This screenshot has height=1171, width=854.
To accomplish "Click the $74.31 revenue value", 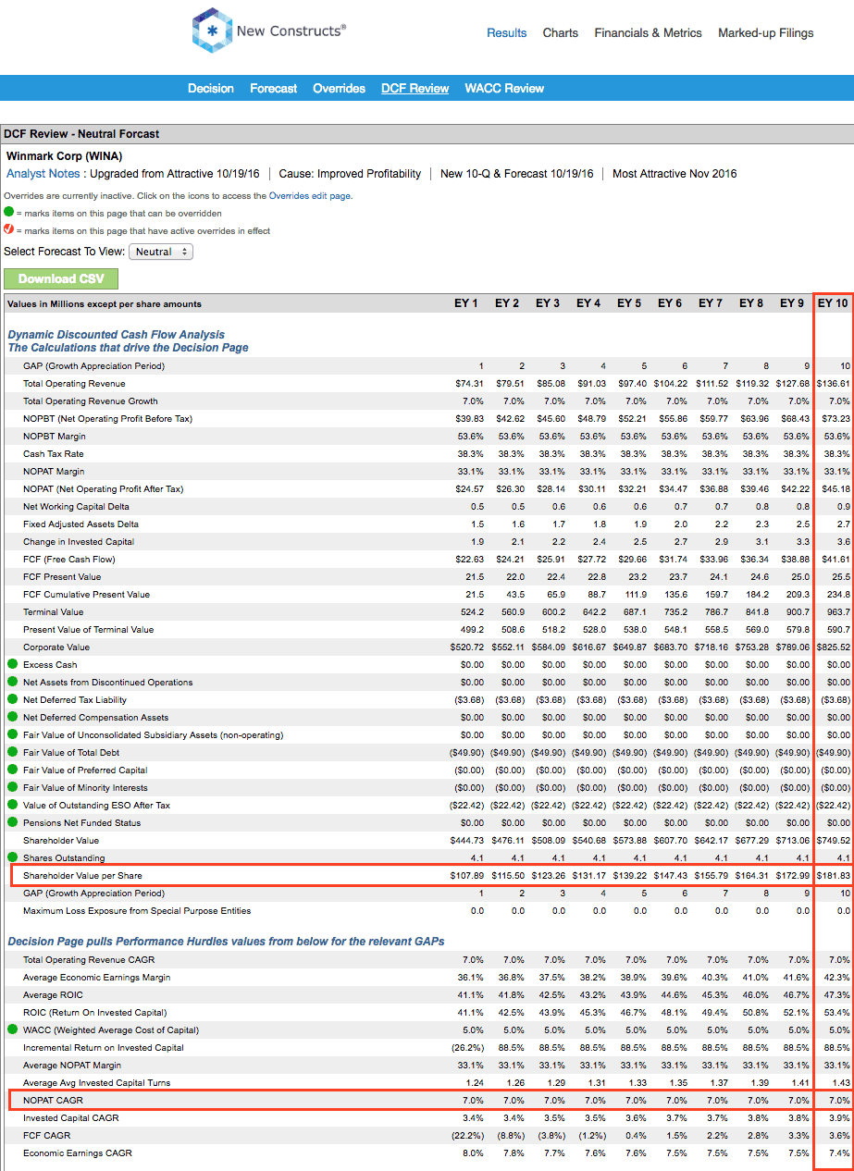I will [469, 383].
